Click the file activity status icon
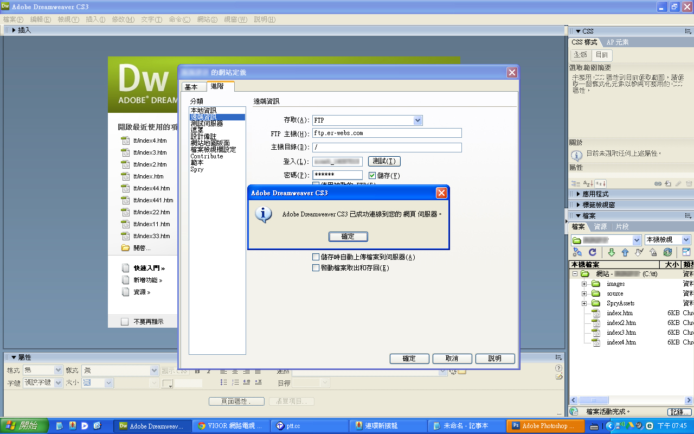Image resolution: width=694 pixels, height=434 pixels. tap(574, 412)
